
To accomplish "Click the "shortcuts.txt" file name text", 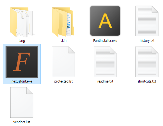I will (147, 81).
